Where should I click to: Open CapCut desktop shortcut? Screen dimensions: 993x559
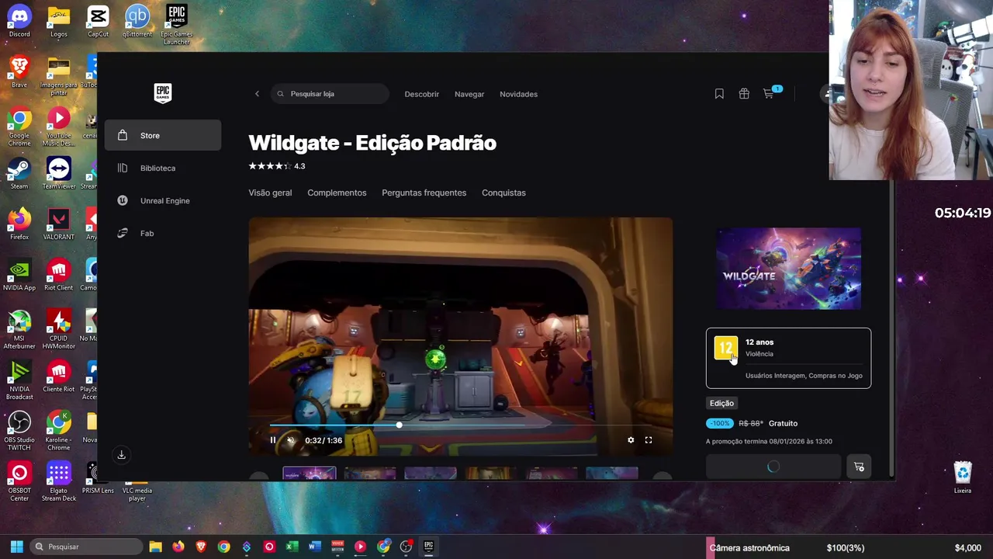pos(98,22)
